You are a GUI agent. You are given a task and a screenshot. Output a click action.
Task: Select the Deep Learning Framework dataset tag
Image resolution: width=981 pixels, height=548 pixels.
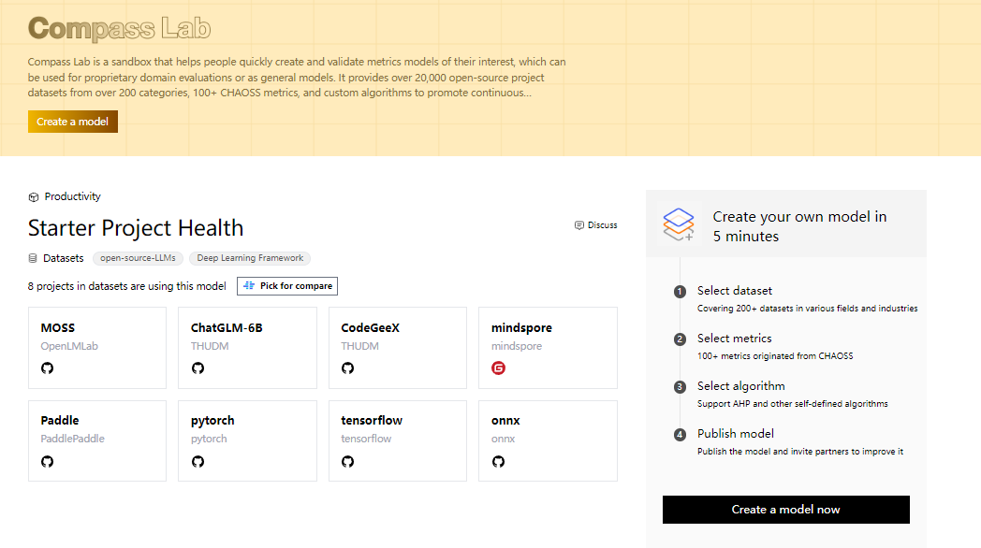point(250,258)
